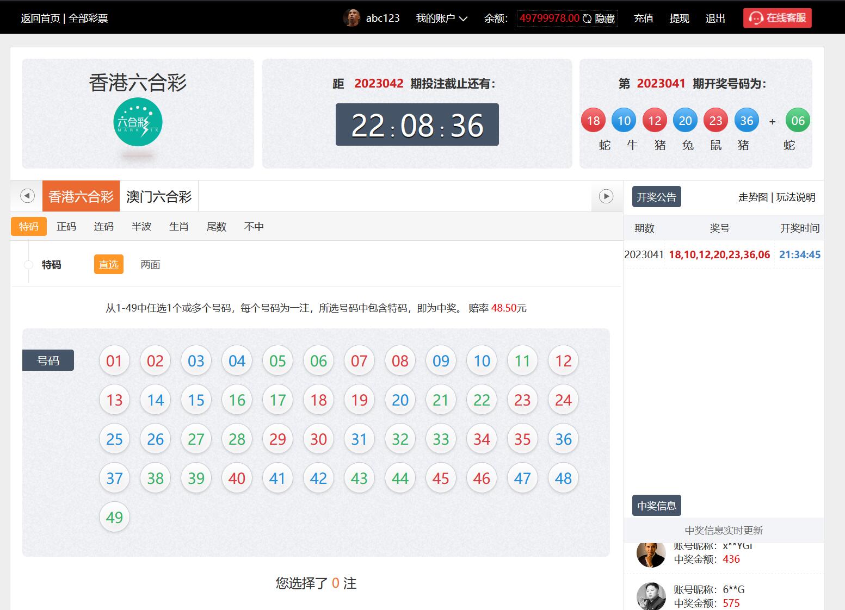The width and height of the screenshot is (845, 610).
Task: Click the Mark Six round logo
Action: point(138,122)
